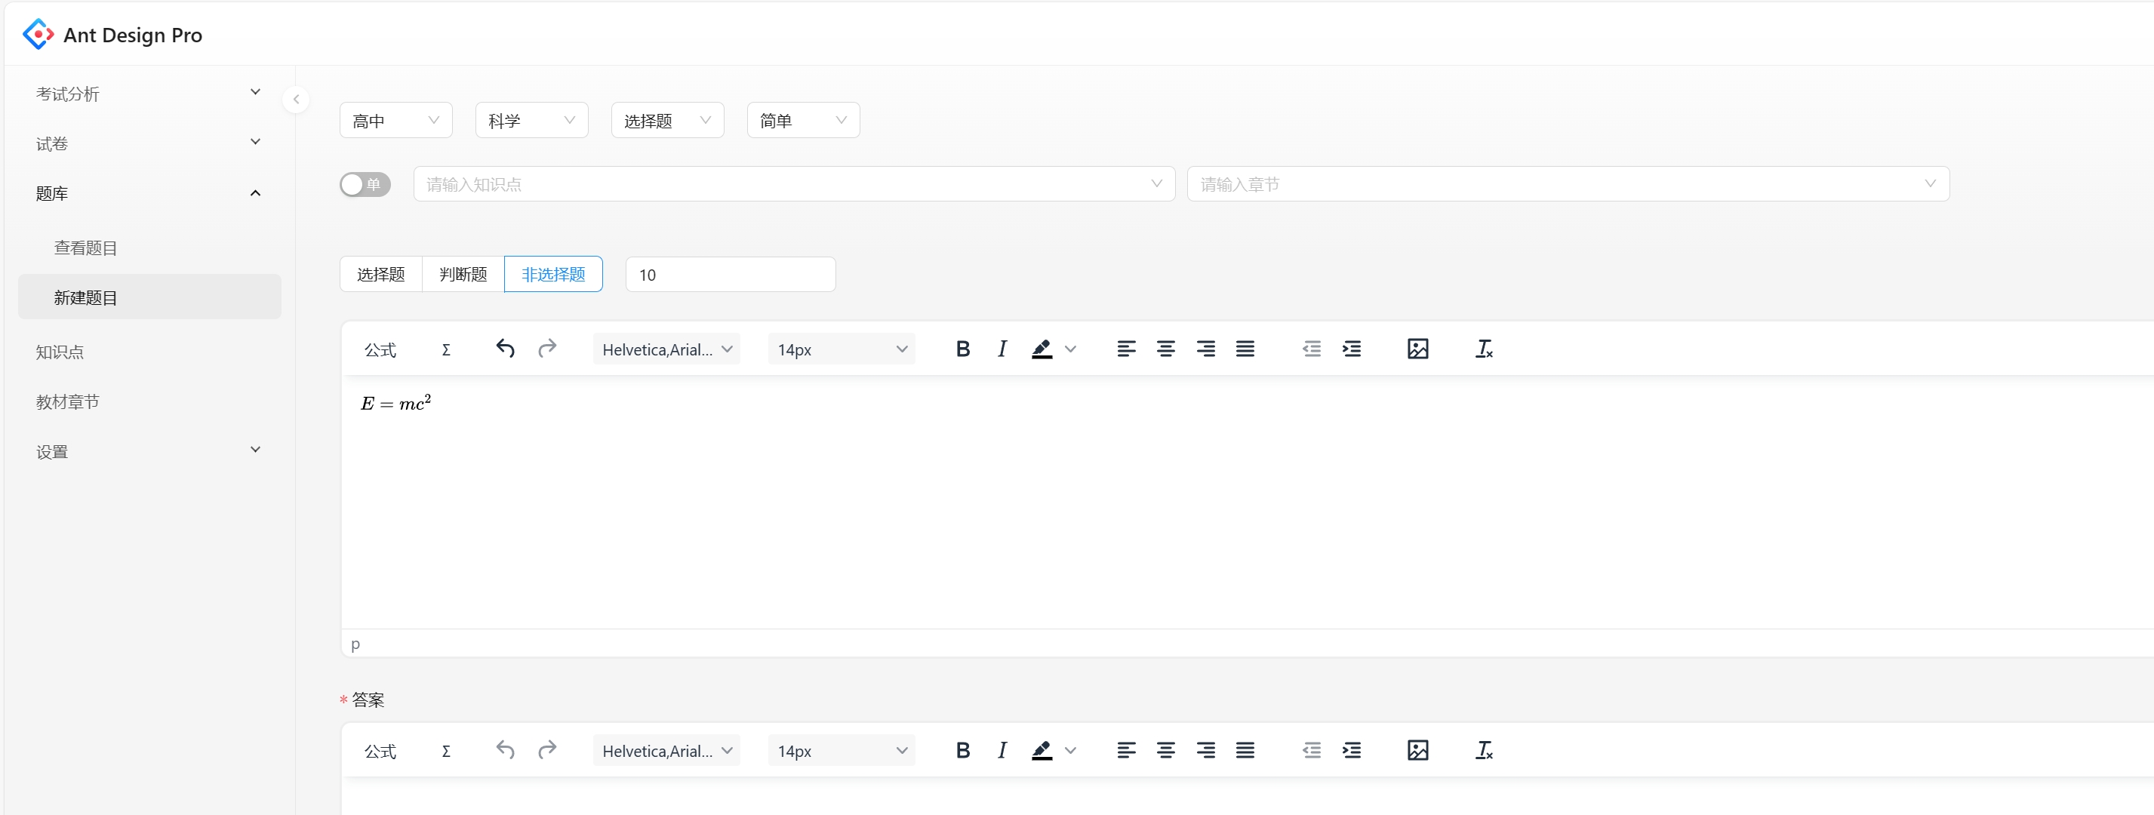Justify text in the answer editor
2154x815 pixels.
[x=1245, y=750]
